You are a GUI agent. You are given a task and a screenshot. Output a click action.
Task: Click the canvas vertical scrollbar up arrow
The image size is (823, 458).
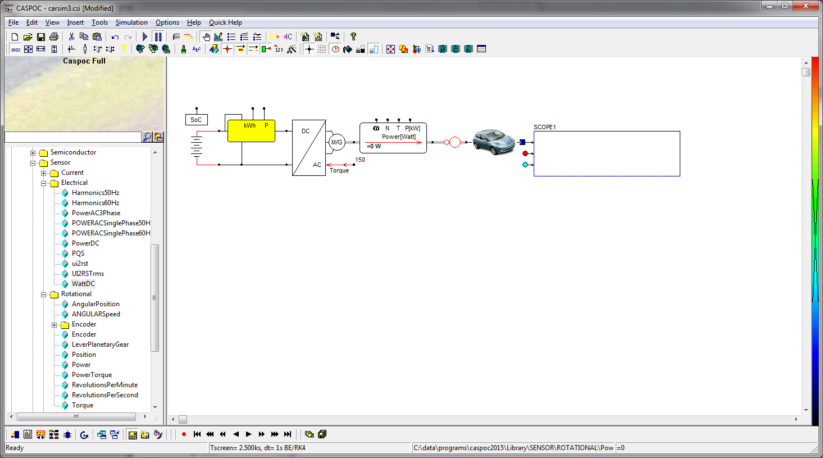(806, 62)
